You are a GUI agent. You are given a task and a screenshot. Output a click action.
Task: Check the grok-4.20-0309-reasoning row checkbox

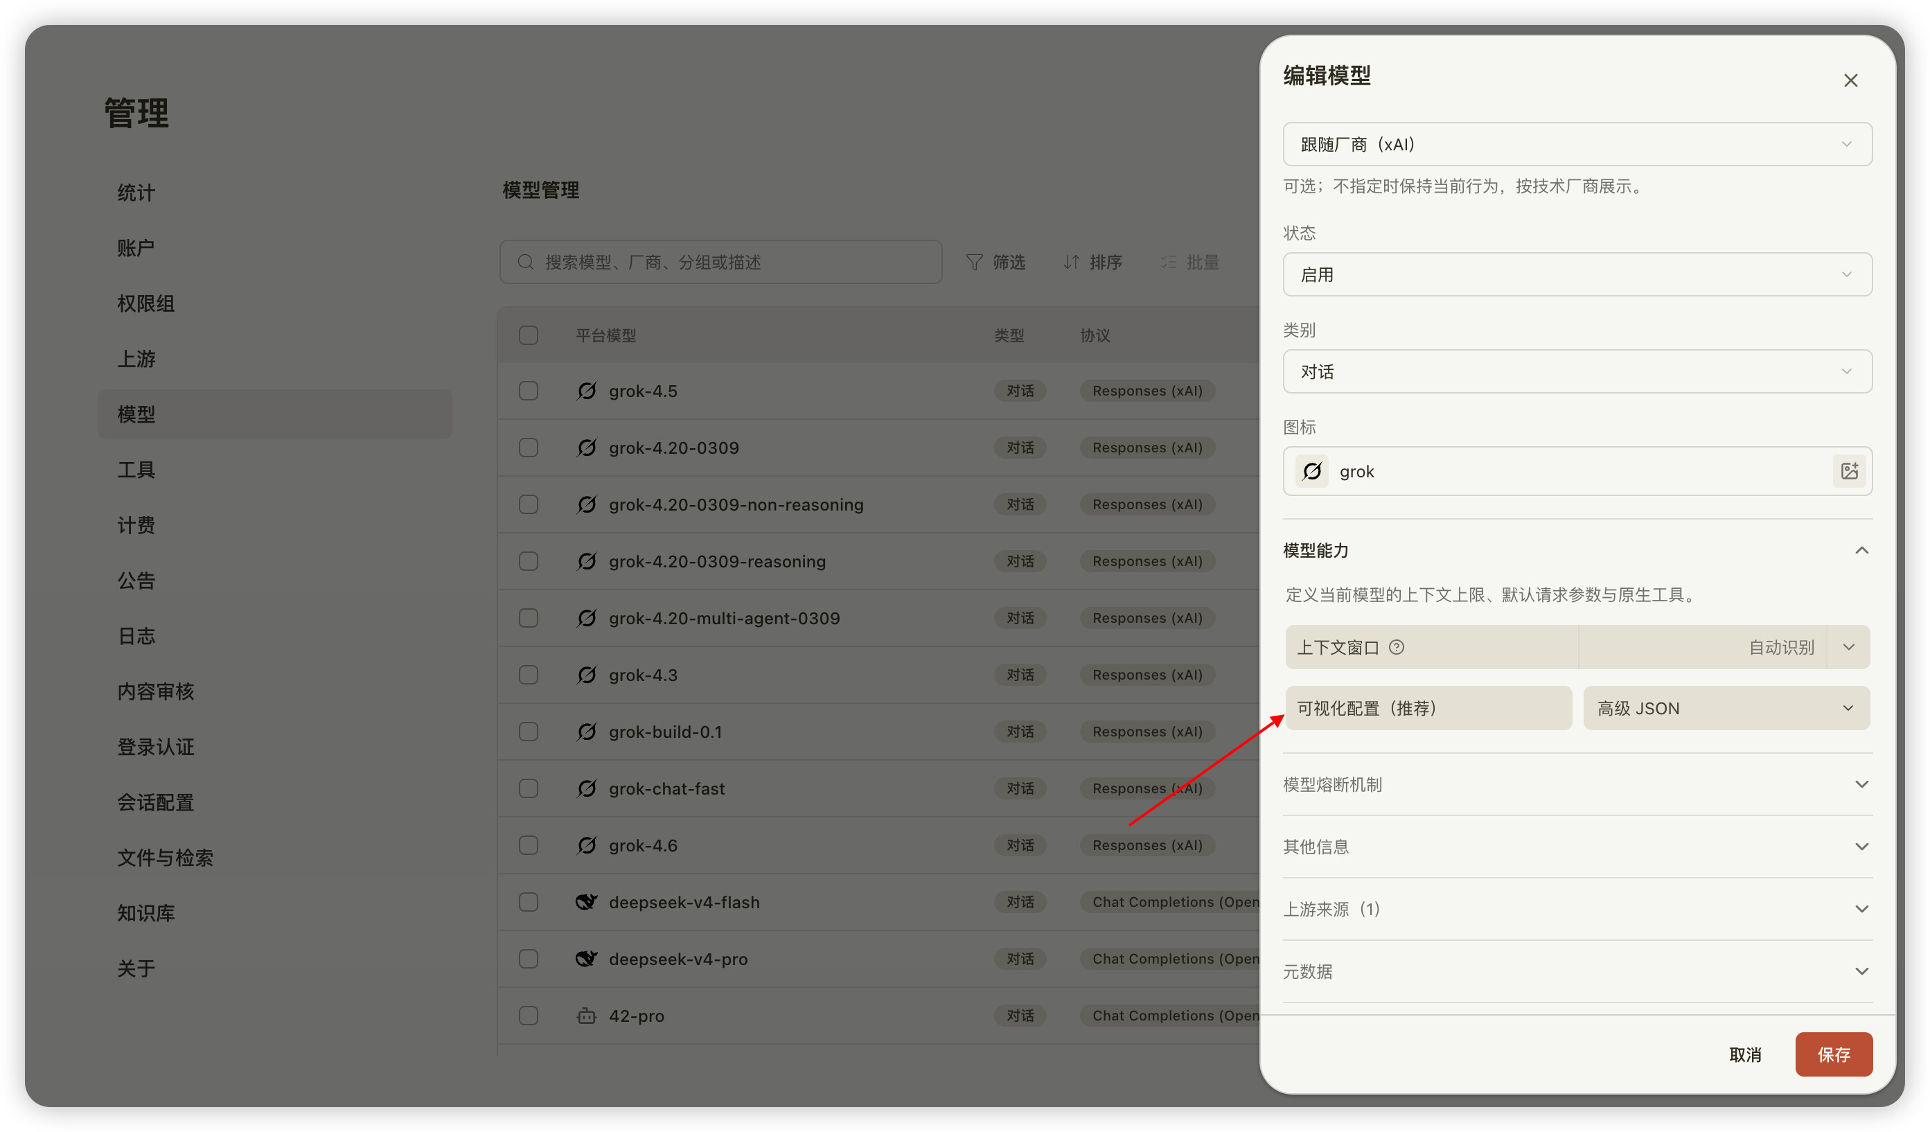[x=529, y=561]
